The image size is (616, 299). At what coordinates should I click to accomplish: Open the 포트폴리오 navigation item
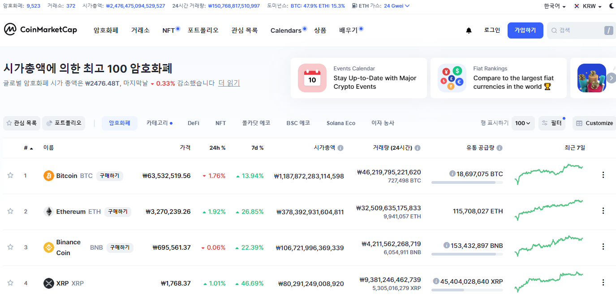tap(203, 30)
